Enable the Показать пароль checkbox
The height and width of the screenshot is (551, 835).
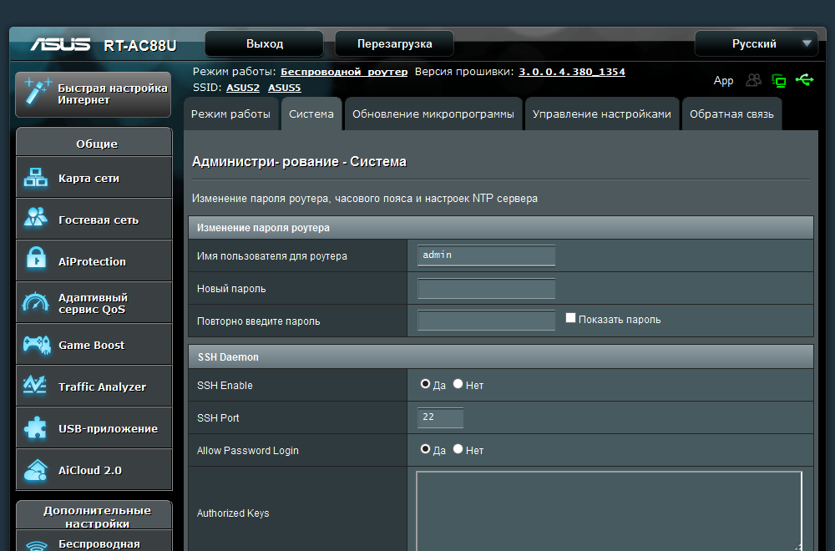click(x=570, y=318)
